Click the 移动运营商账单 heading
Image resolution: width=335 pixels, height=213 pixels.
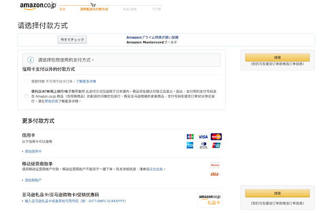pos(37,164)
